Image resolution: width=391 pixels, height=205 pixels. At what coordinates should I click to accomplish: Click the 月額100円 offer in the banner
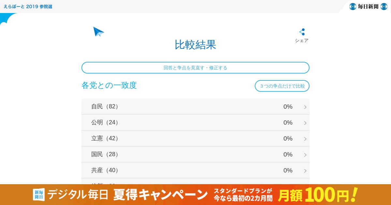click(318, 195)
